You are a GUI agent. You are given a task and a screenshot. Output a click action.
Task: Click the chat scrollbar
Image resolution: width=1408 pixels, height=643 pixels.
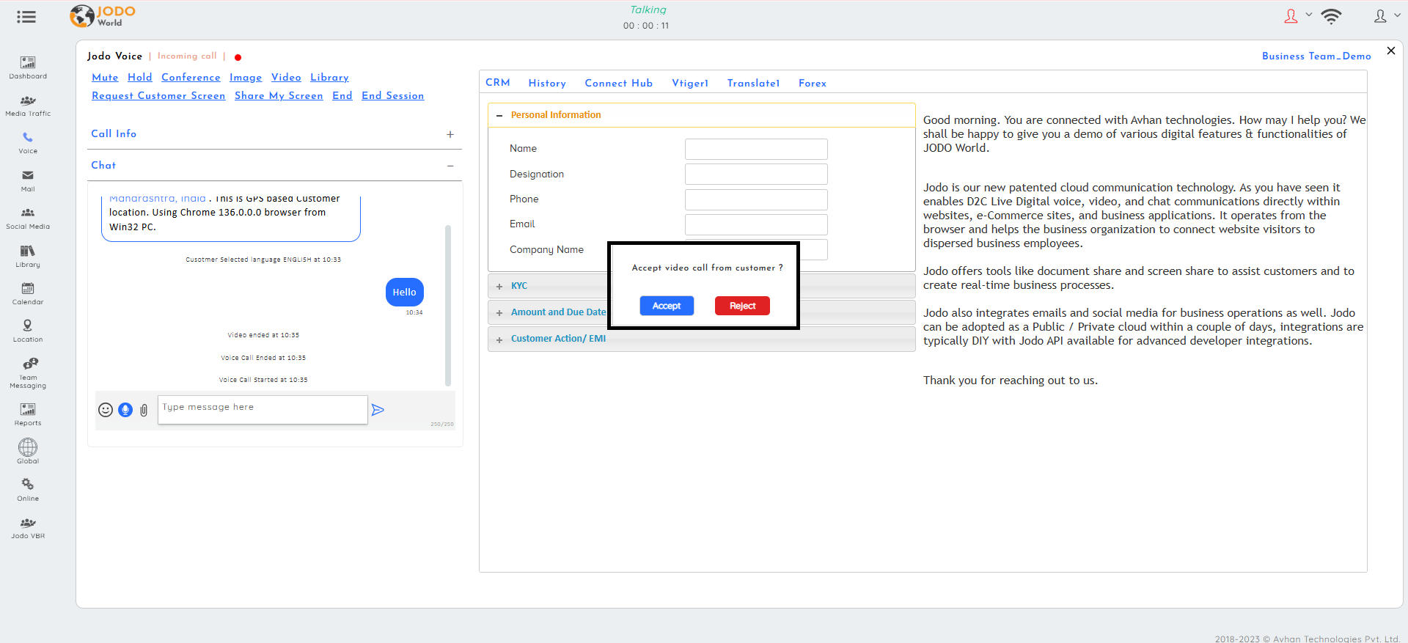click(448, 305)
